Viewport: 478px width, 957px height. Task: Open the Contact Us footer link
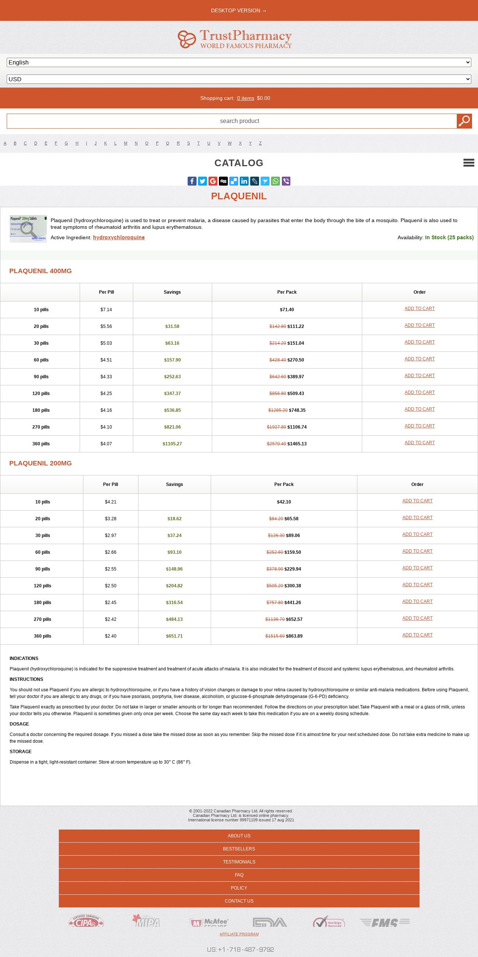pyautogui.click(x=239, y=901)
